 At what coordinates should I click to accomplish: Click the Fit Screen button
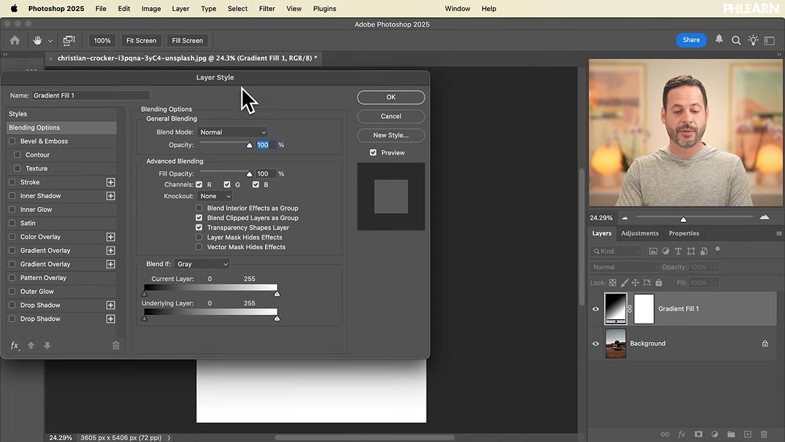point(141,41)
